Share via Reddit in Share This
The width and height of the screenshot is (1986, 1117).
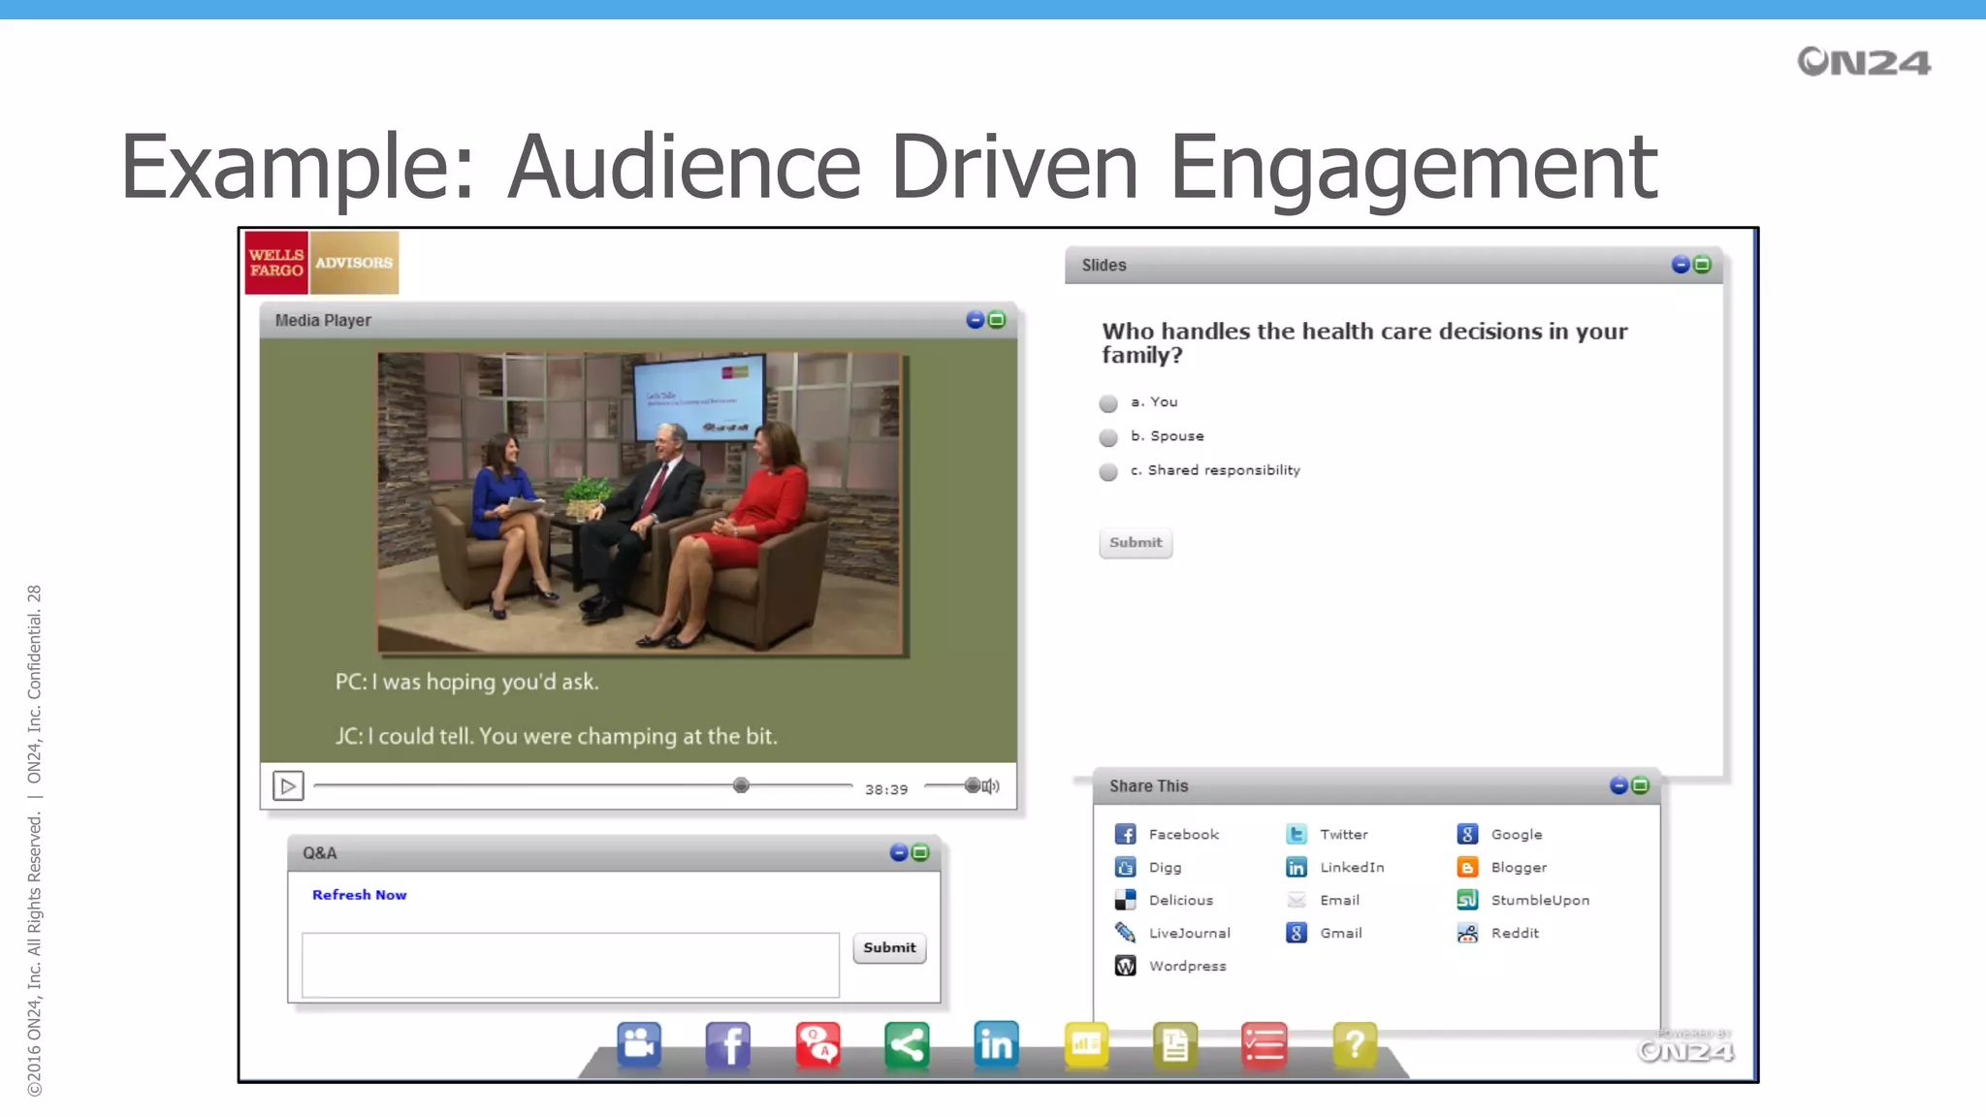coord(1497,933)
